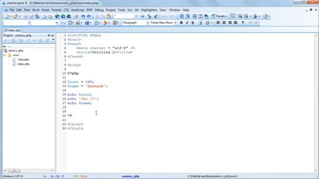The width and height of the screenshot is (319, 179).
Task: Click the Open file folder icon
Action: pyautogui.click(x=15, y=16)
